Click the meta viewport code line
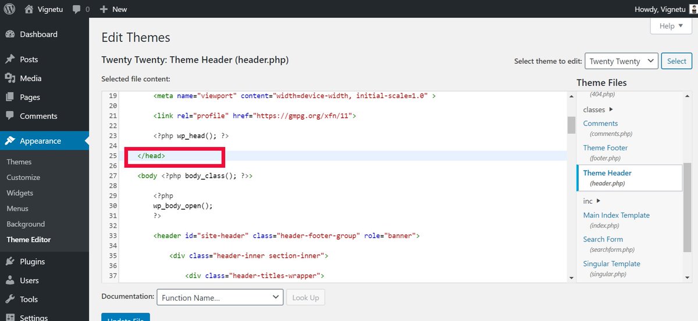This screenshot has height=321, width=698. coord(295,96)
